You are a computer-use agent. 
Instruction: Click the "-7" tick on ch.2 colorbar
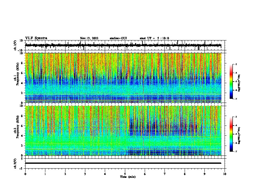[x=235, y=151]
